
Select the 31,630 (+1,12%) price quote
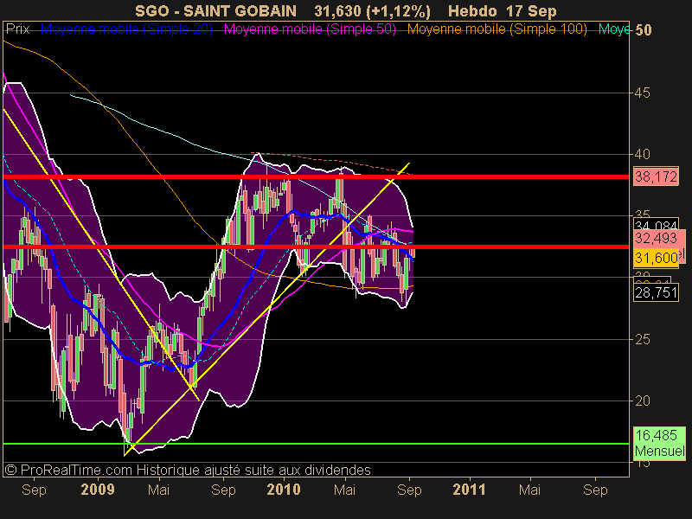point(372,11)
